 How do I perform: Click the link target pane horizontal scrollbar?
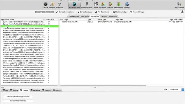[103, 86]
